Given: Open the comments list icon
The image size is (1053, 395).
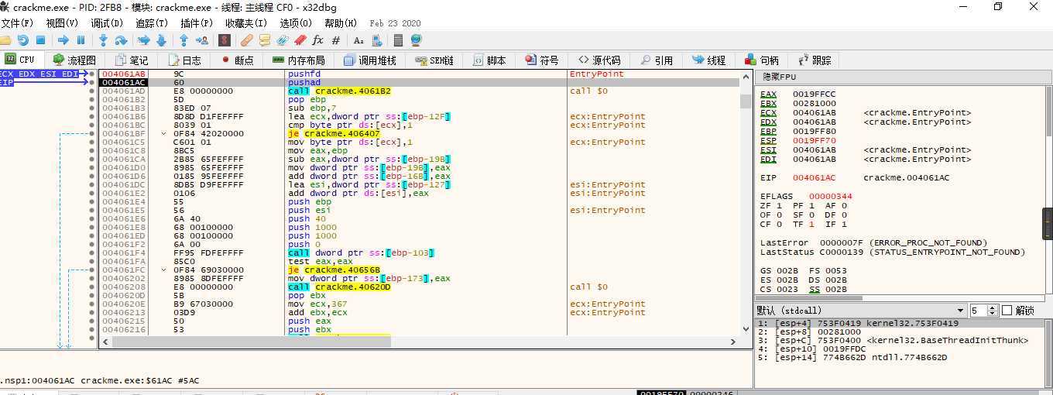Looking at the screenshot, I should (x=265, y=40).
